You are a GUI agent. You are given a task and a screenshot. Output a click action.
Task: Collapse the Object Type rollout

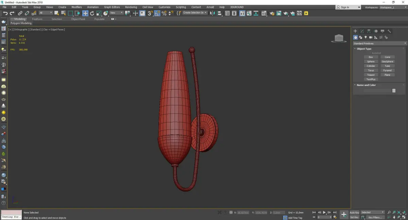364,49
